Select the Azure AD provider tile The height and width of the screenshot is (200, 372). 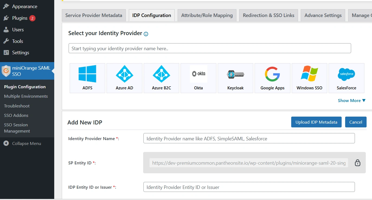point(124,78)
